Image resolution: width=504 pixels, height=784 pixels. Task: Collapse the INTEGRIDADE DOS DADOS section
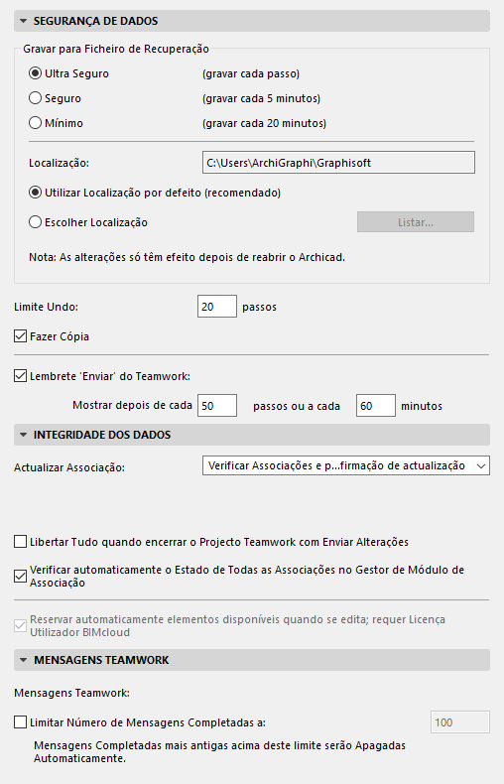tap(23, 435)
